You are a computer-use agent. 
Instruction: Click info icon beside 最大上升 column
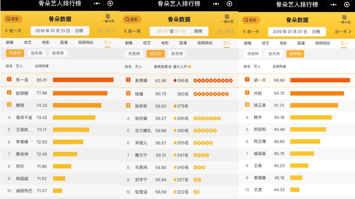(x=189, y=67)
